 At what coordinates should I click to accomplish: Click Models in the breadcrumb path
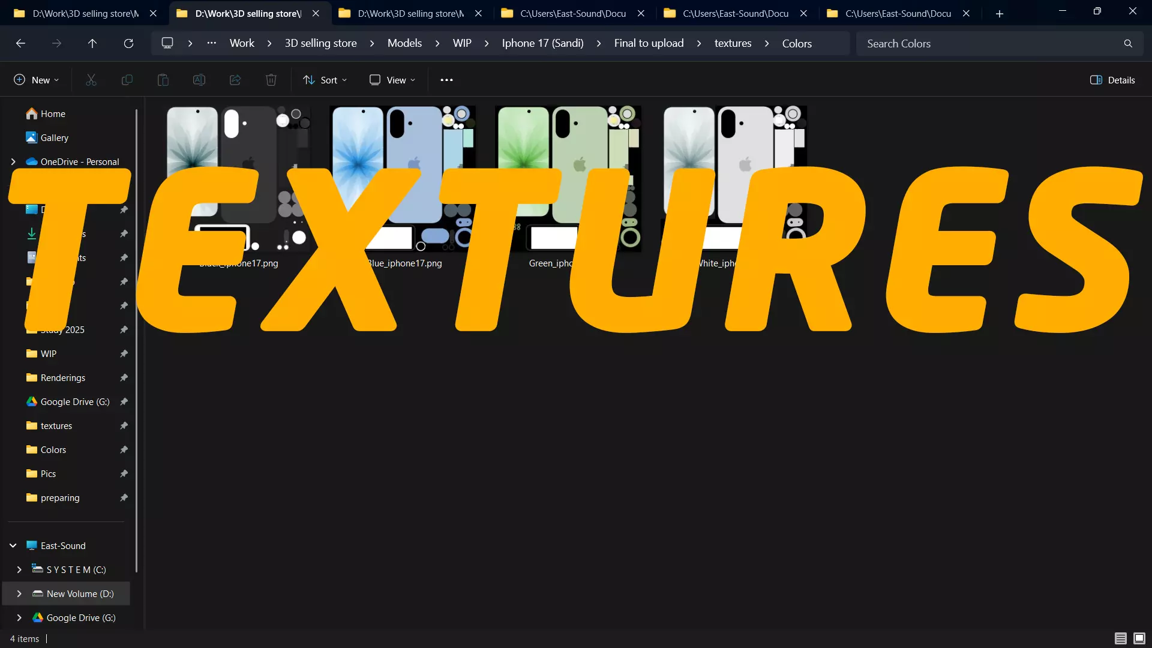pos(404,43)
